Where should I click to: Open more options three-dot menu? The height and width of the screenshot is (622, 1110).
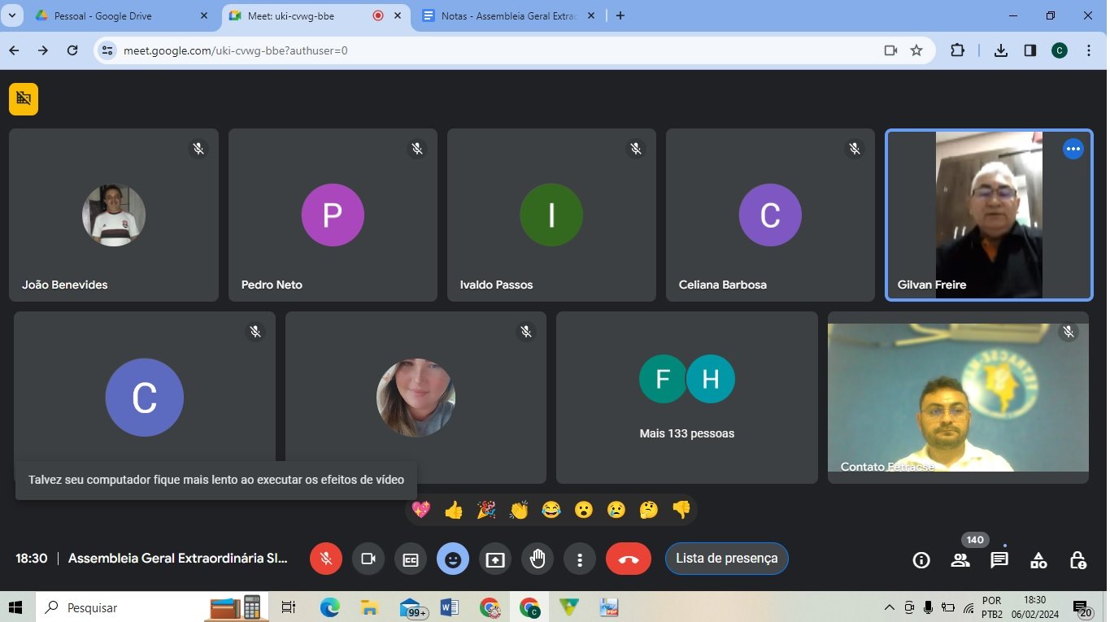click(x=580, y=559)
